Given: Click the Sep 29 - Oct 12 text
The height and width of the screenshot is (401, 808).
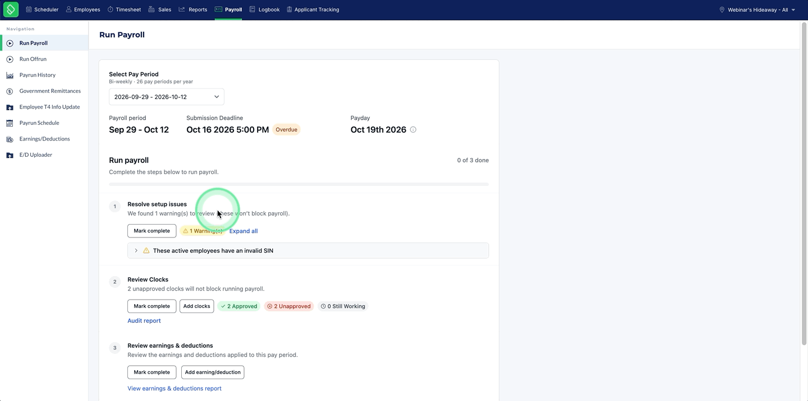Looking at the screenshot, I should [x=139, y=130].
